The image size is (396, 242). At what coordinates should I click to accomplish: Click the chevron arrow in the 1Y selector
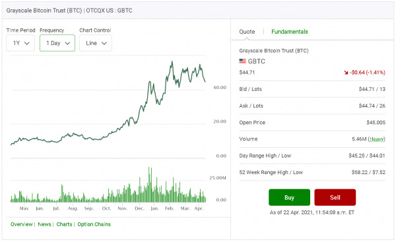pos(27,43)
